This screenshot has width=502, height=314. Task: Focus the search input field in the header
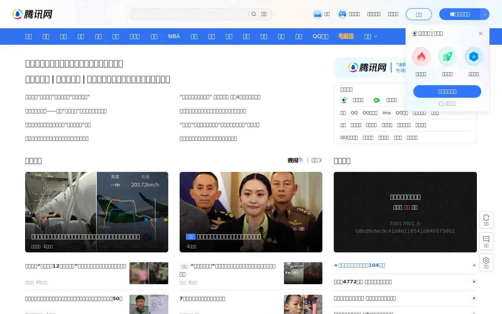tap(190, 14)
